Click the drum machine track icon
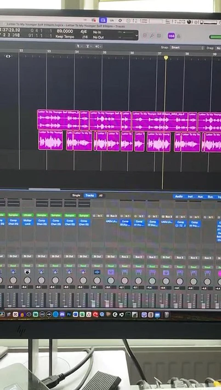The image size is (221, 390). point(27,272)
